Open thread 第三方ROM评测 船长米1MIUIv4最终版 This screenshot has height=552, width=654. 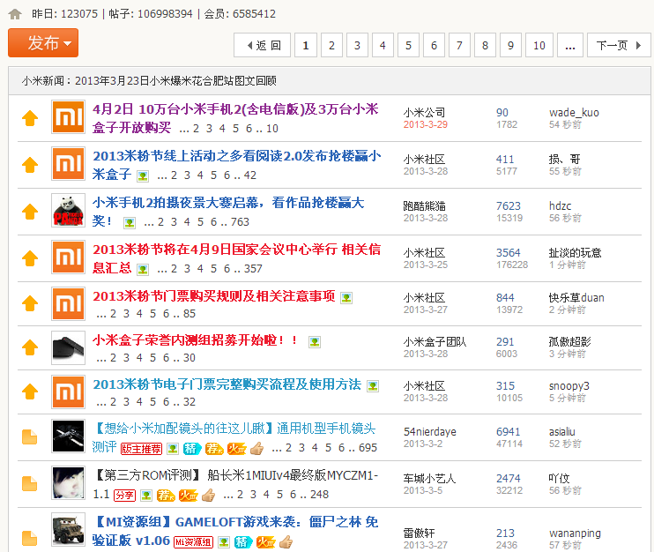(x=235, y=484)
